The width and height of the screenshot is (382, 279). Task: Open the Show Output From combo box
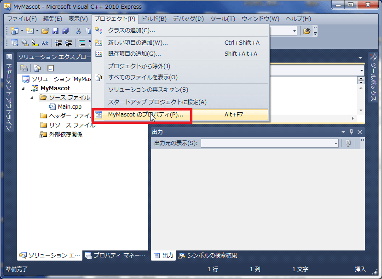point(270,143)
